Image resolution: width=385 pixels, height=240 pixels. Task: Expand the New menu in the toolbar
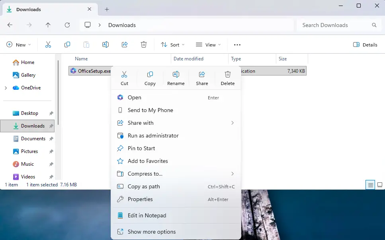coord(19,45)
